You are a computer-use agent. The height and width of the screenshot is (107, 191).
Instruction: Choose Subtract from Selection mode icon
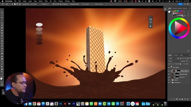17,4
